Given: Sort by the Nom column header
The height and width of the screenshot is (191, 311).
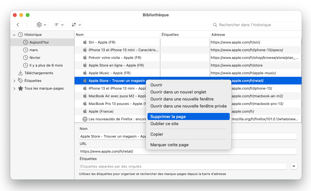Looking at the screenshot, I should click(x=117, y=35).
